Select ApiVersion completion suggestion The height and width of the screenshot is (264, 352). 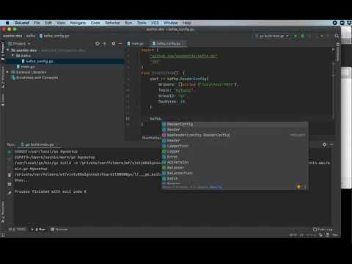(x=235, y=162)
